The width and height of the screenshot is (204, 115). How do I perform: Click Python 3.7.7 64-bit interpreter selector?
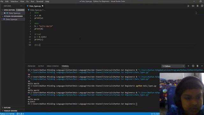pyautogui.click(x=7, y=114)
